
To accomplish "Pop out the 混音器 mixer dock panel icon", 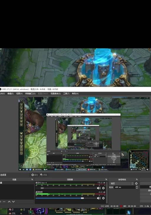I will pyautogui.click(x=106, y=179).
